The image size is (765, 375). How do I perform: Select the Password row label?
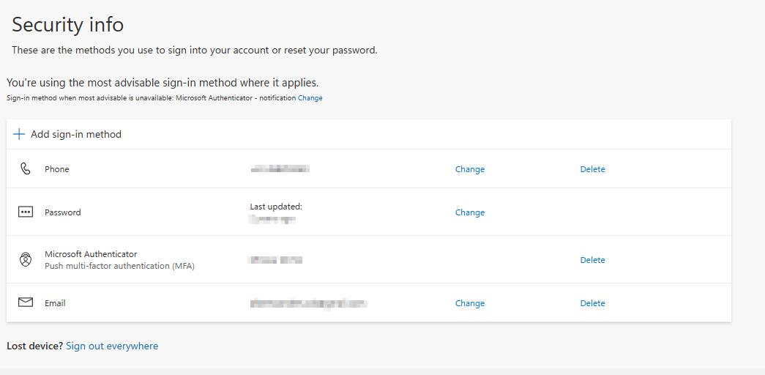click(63, 212)
